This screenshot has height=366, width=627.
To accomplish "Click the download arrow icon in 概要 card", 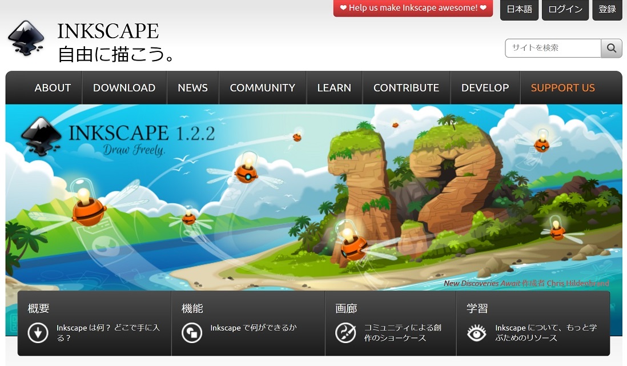I will point(38,332).
